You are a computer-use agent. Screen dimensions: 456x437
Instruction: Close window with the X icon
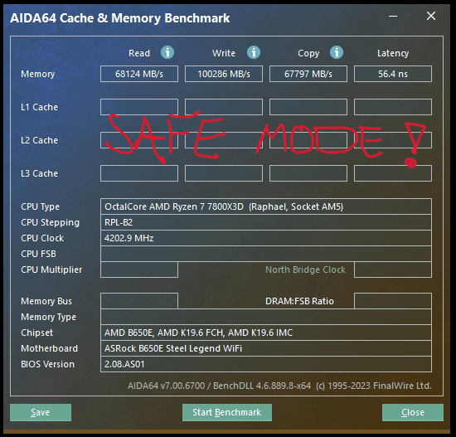[431, 16]
